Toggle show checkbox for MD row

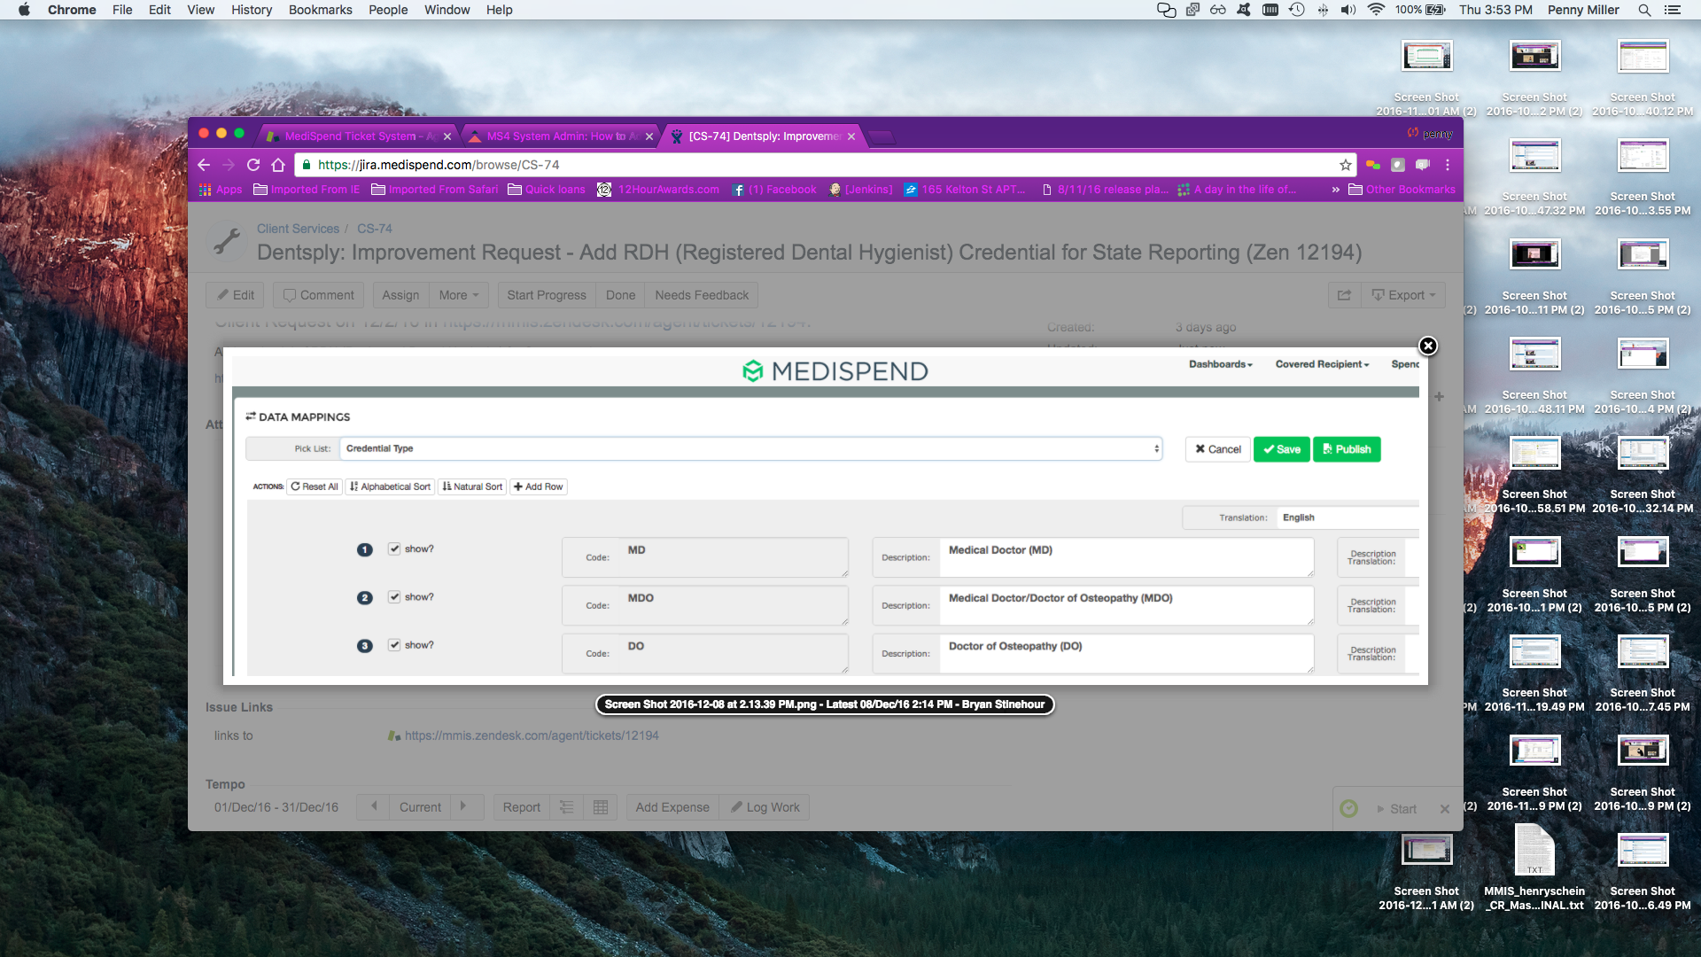[394, 549]
